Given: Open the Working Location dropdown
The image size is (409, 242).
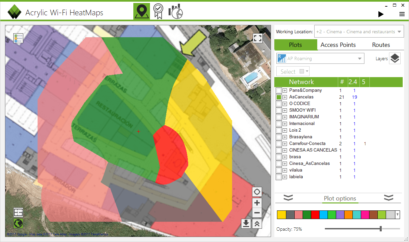Looking at the screenshot, I should (x=359, y=32).
